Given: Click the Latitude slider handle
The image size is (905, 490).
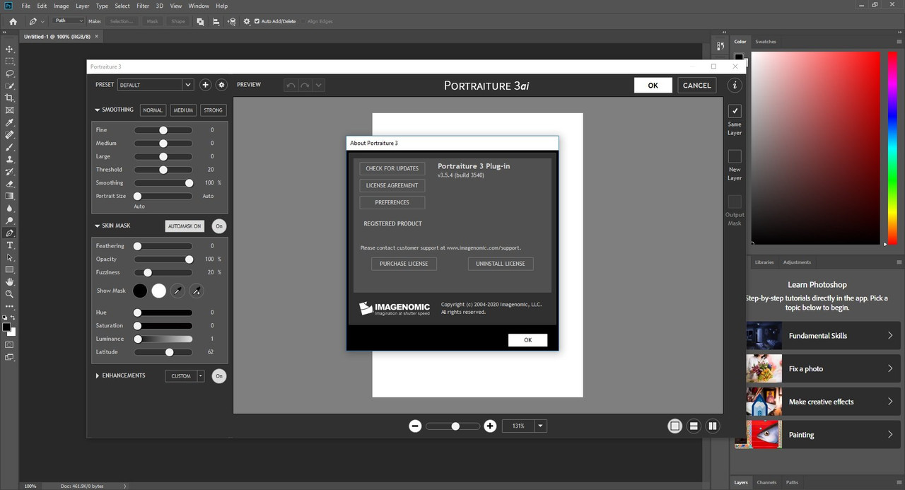Looking at the screenshot, I should pos(169,352).
